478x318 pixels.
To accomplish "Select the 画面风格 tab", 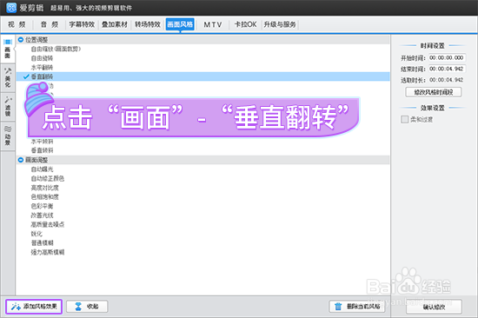I will pyautogui.click(x=180, y=24).
